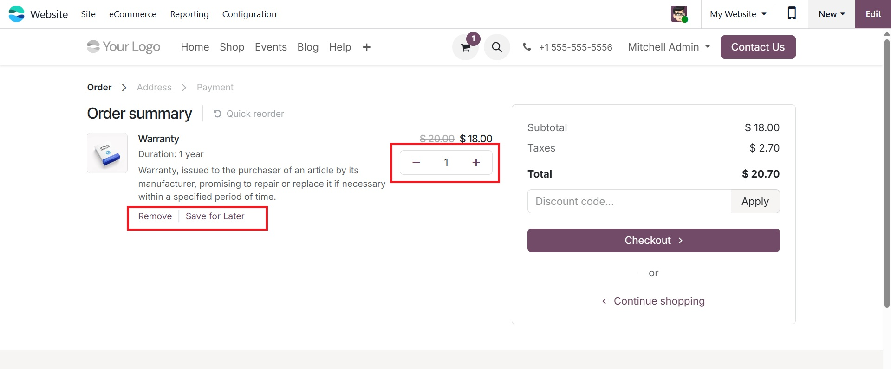Image resolution: width=891 pixels, height=369 pixels.
Task: Click Save for Later link
Action: click(x=215, y=216)
